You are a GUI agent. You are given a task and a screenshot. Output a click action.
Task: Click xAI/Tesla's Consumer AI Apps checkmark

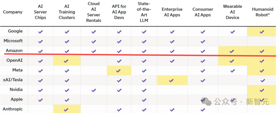tap(203, 80)
